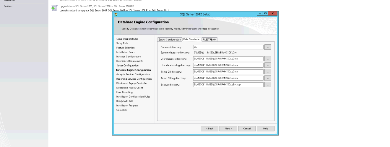Close the SQL Server 2012 Setup window
Viewport: 390px width, 147px height.
pyautogui.click(x=272, y=14)
